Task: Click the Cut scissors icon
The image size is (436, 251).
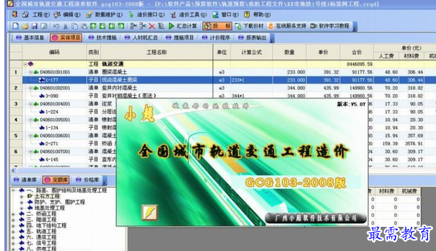Action: coord(66,26)
